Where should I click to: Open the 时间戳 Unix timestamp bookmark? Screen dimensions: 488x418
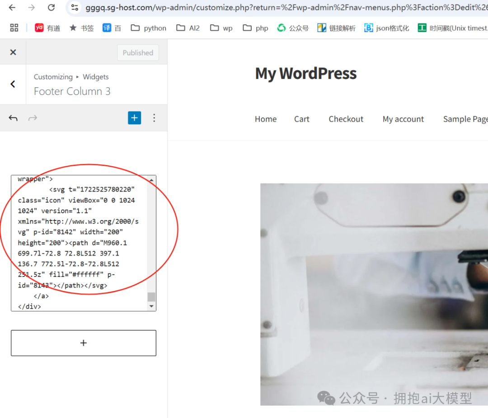[422, 28]
